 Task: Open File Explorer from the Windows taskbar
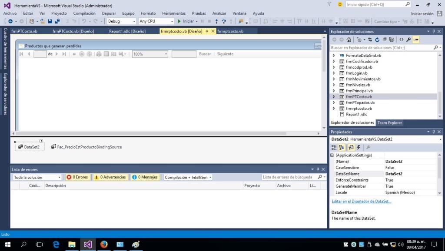pos(72,244)
